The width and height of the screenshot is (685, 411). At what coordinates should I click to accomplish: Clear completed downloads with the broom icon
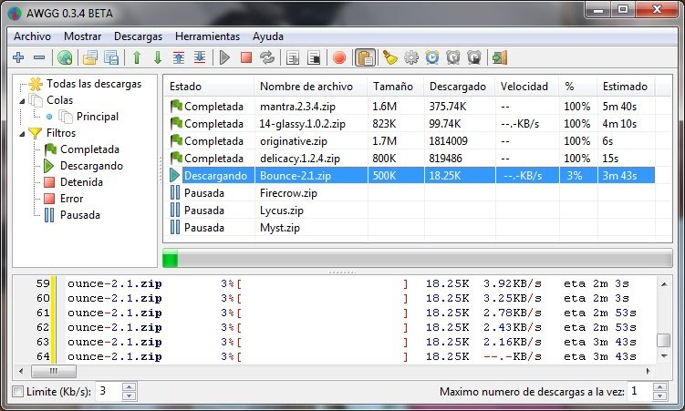(x=389, y=57)
